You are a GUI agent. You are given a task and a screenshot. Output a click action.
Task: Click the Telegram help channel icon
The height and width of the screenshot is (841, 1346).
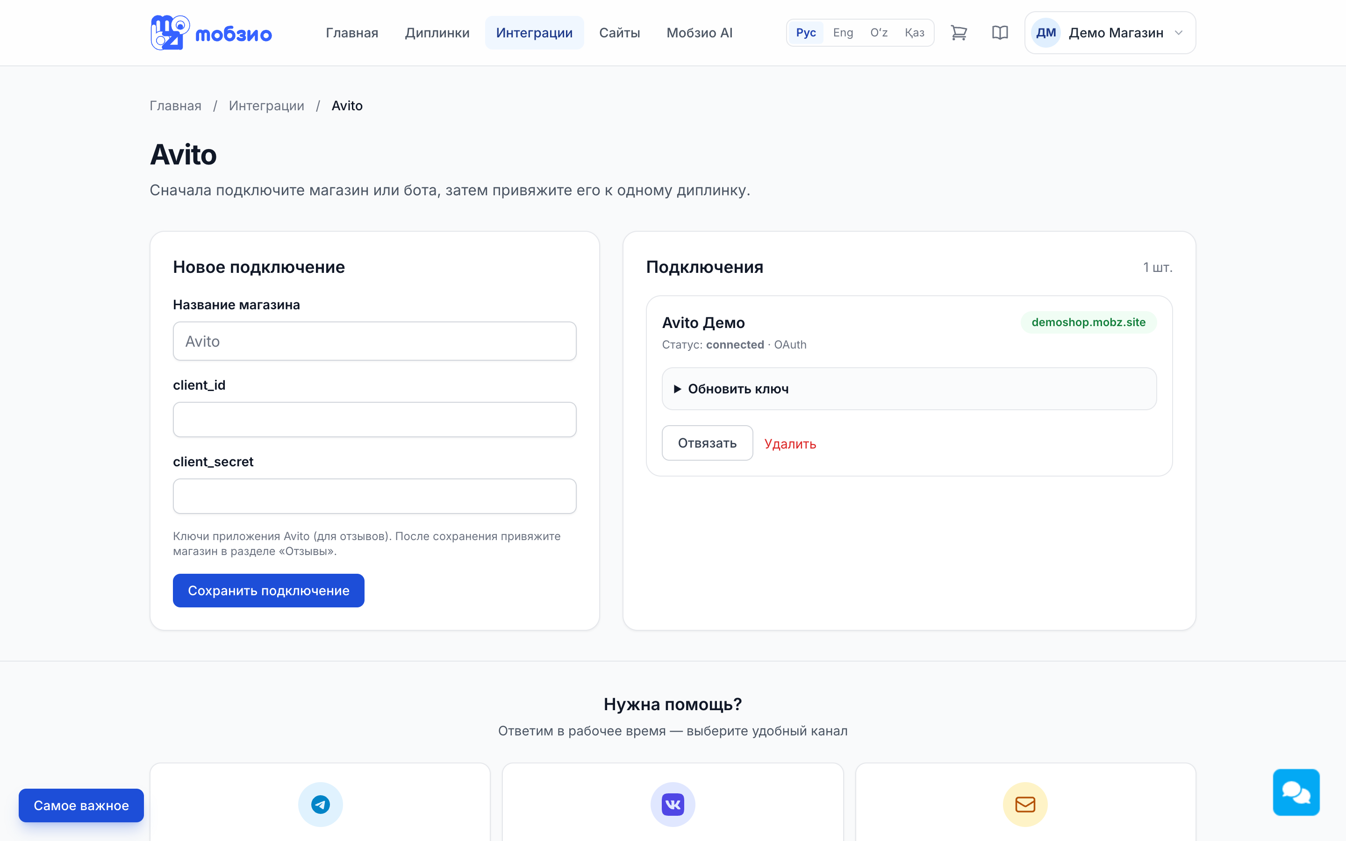pos(320,804)
